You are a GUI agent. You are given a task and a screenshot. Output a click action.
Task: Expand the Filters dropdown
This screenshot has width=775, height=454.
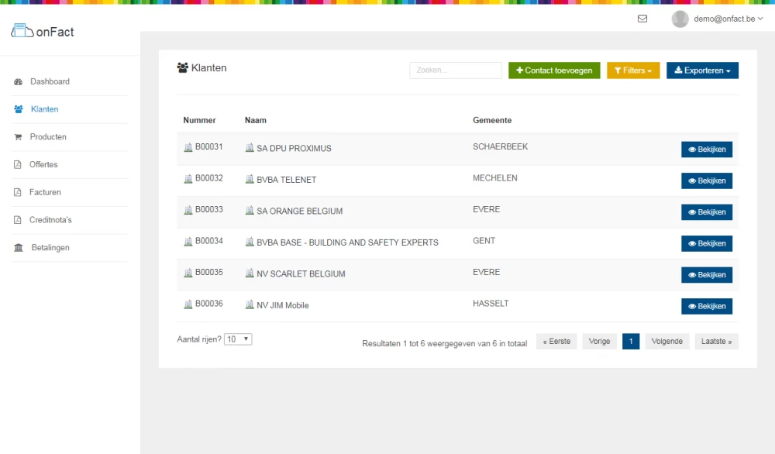tap(633, 71)
